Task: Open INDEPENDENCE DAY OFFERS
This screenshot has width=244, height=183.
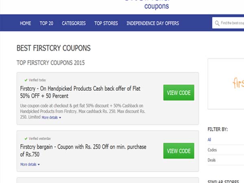Action: pos(152,23)
